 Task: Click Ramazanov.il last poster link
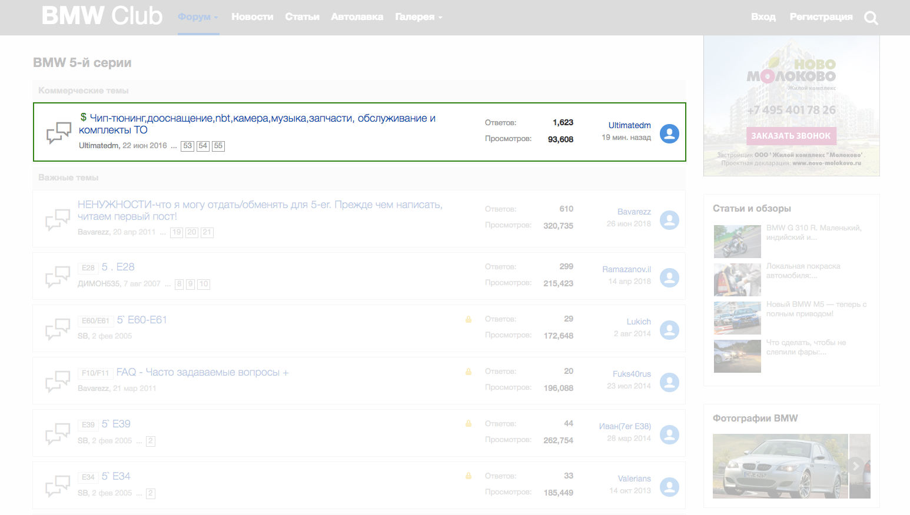626,269
